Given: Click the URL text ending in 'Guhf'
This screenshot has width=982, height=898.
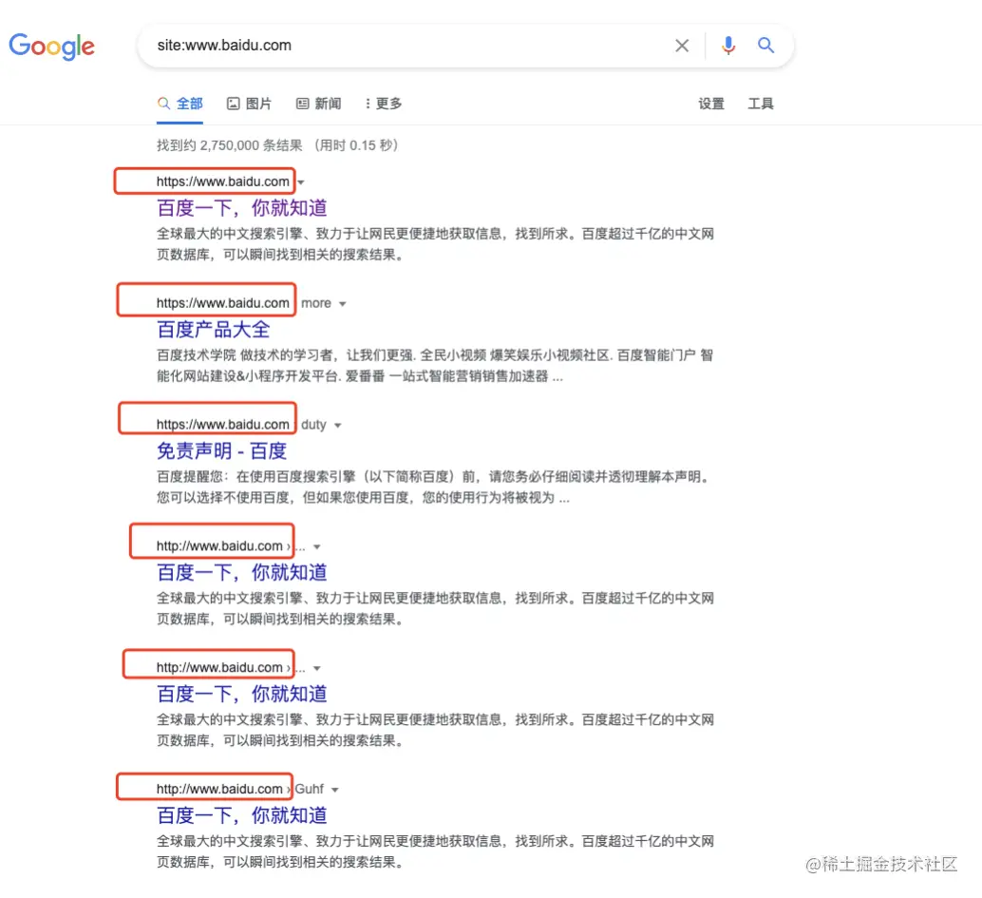Looking at the screenshot, I should click(x=240, y=789).
